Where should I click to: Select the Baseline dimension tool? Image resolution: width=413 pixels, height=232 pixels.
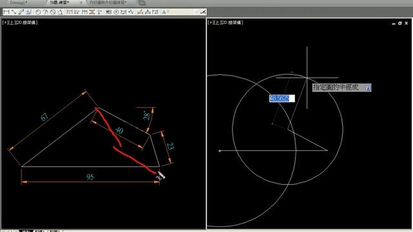[77, 12]
